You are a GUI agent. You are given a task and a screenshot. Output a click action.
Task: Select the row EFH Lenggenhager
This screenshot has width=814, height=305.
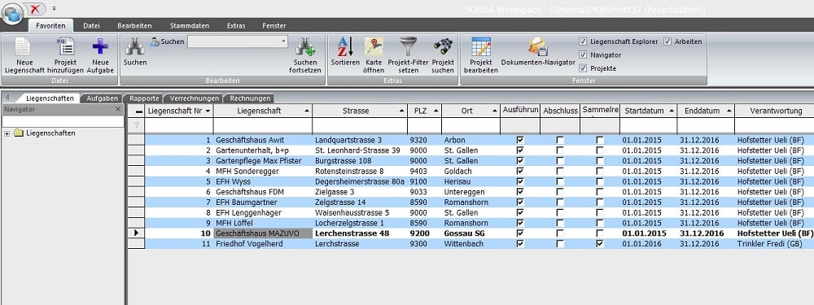coord(470,212)
